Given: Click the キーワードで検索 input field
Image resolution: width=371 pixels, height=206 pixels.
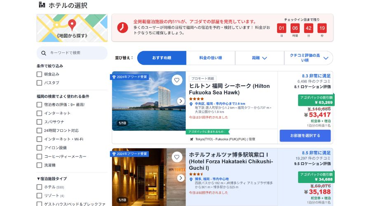Looking at the screenshot, I should [x=72, y=53].
